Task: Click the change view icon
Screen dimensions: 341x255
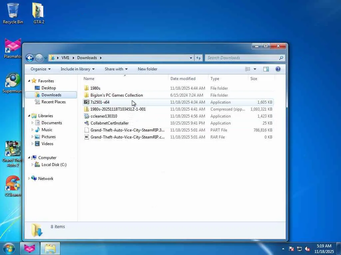Action: click(x=247, y=69)
